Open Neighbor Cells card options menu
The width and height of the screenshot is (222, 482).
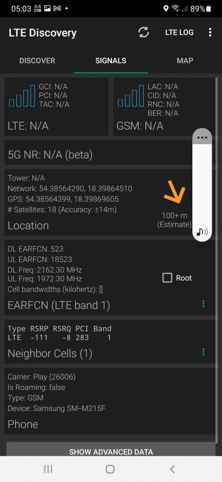coord(204,352)
